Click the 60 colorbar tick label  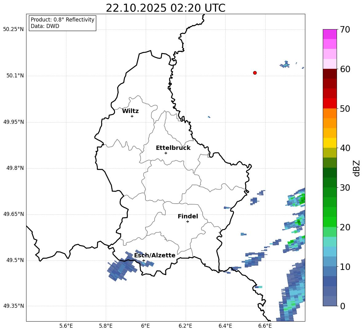(345, 69)
